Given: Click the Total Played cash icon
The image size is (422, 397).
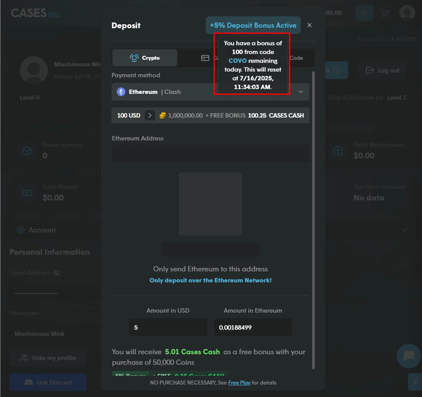Looking at the screenshot, I should pos(27,193).
